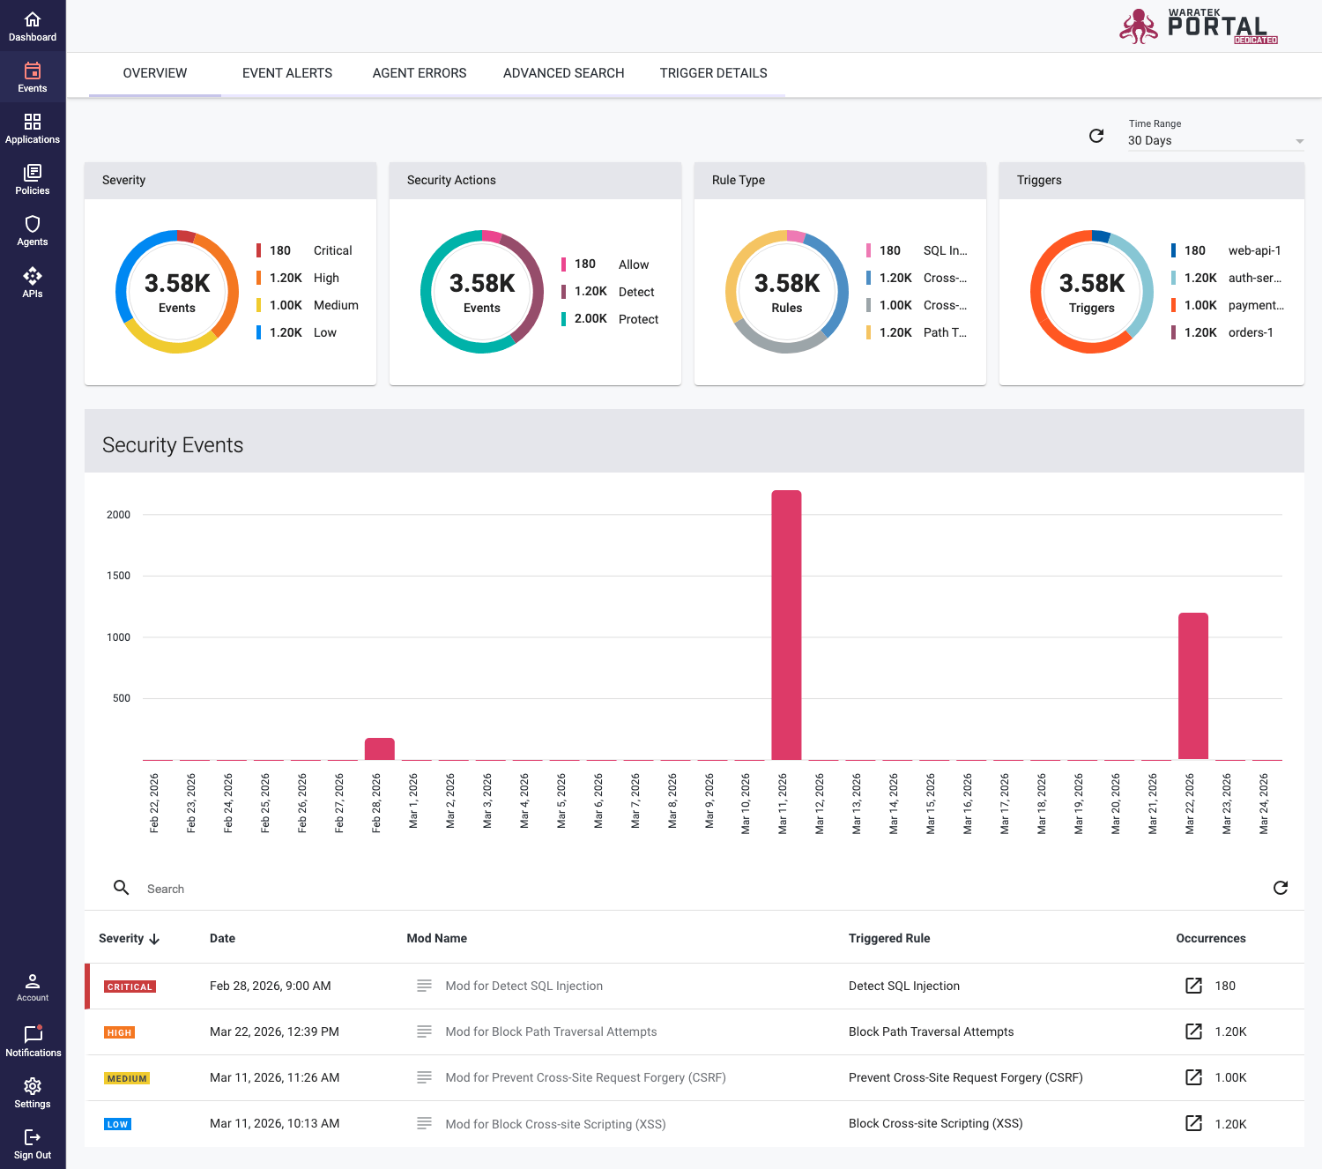The height and width of the screenshot is (1169, 1322).
Task: Open the Agent Errors tab
Action: click(x=420, y=73)
